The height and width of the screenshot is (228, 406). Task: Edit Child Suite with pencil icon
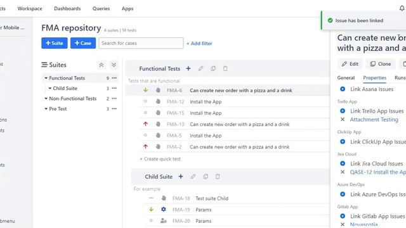[x=193, y=177]
